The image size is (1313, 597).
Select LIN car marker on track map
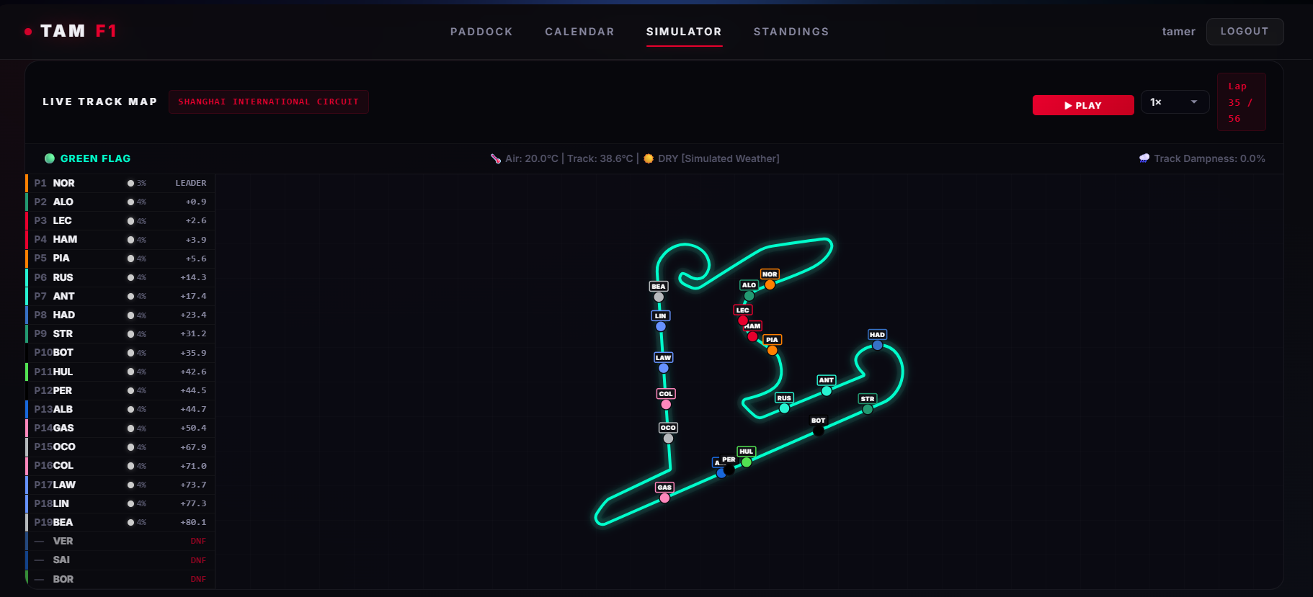tap(660, 326)
